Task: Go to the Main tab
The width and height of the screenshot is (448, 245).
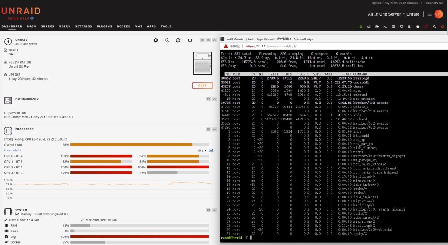Action: 31,26
